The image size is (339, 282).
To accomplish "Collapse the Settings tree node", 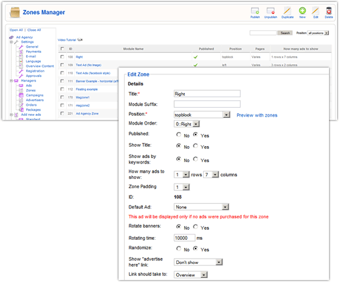I will 11,42.
